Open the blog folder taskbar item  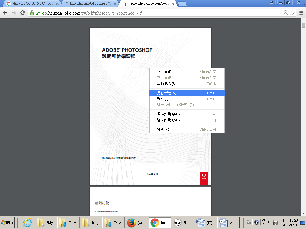click(x=91, y=222)
